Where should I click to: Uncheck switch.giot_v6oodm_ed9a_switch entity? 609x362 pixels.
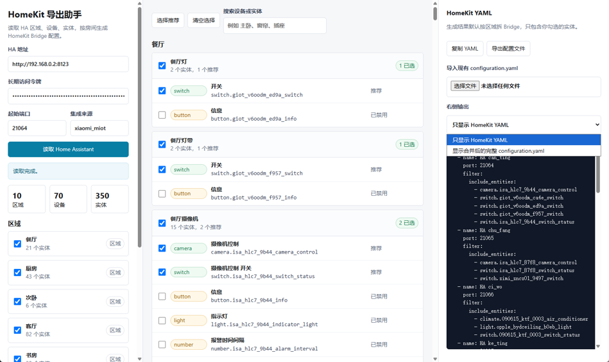tap(162, 90)
